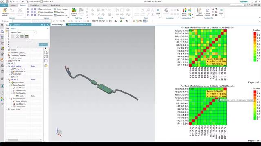
Task: Click the Switch Window icon
Action: 27,2
